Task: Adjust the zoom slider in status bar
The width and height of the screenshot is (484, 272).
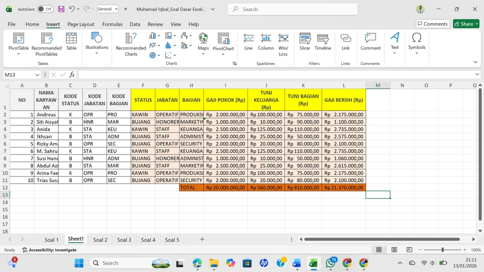Action: [443, 250]
